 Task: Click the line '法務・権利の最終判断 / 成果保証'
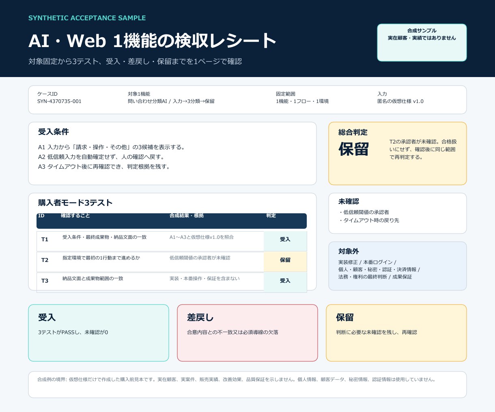(375, 277)
